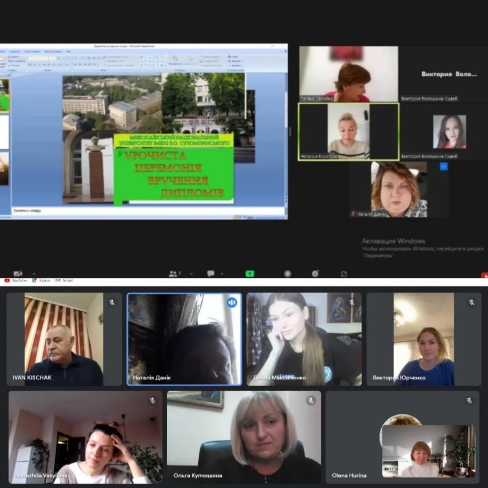Expand the chat options caret
This screenshot has height=488, width=488.
[222, 274]
